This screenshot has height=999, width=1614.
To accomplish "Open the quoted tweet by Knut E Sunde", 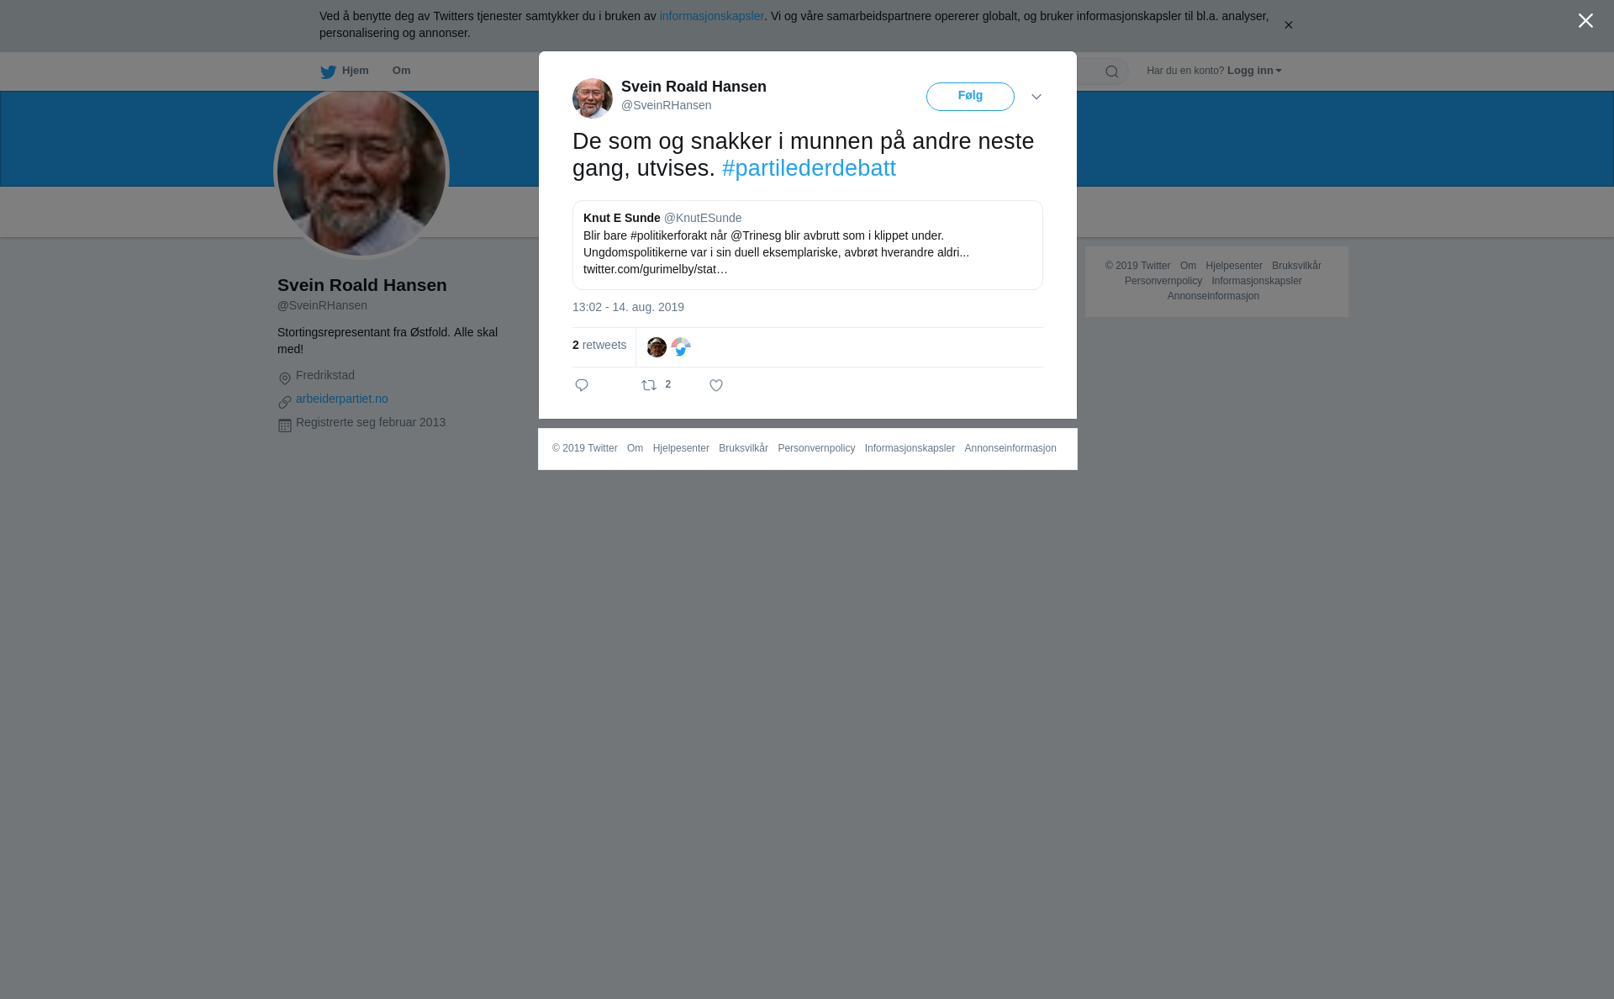I will click(x=808, y=245).
